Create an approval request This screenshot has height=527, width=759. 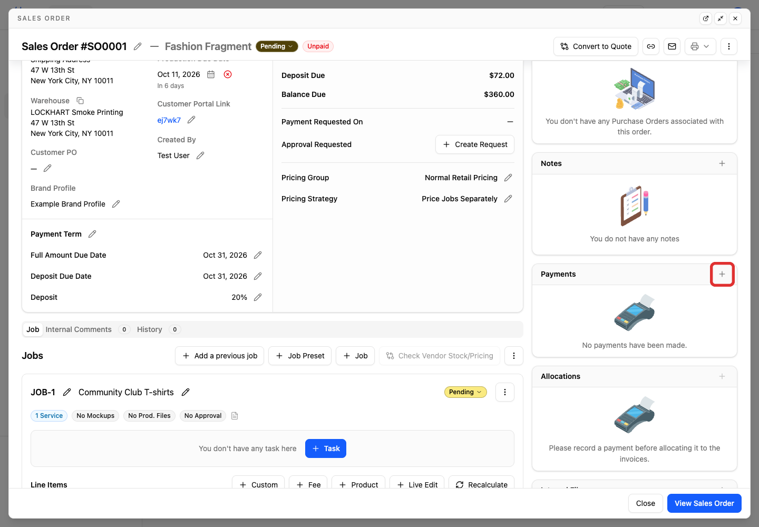pos(475,144)
